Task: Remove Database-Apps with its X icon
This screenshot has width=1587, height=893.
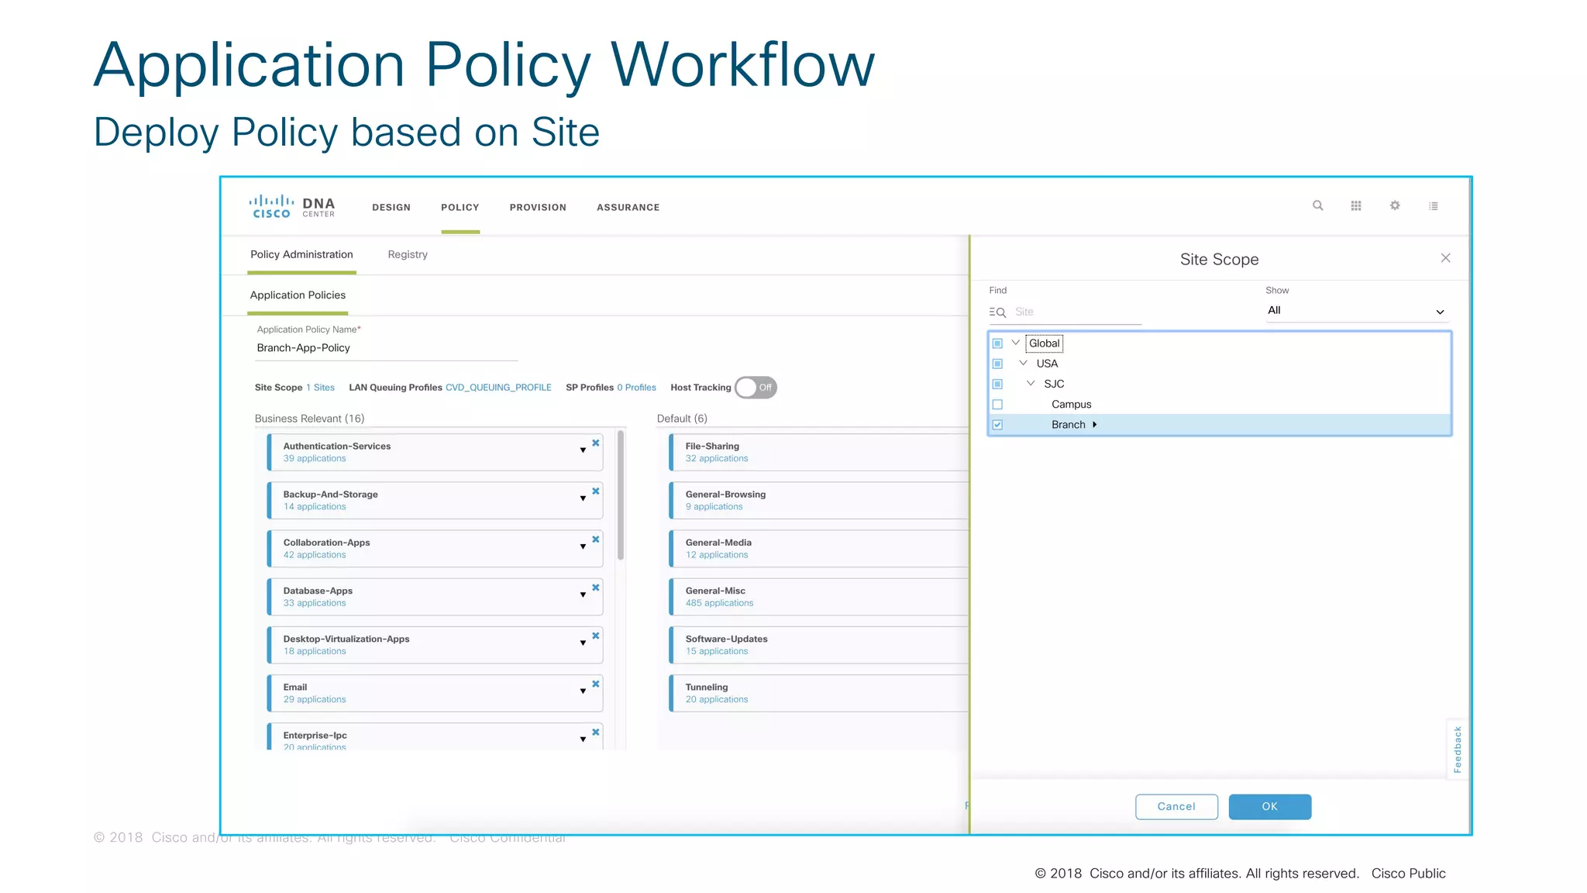Action: pyautogui.click(x=596, y=588)
